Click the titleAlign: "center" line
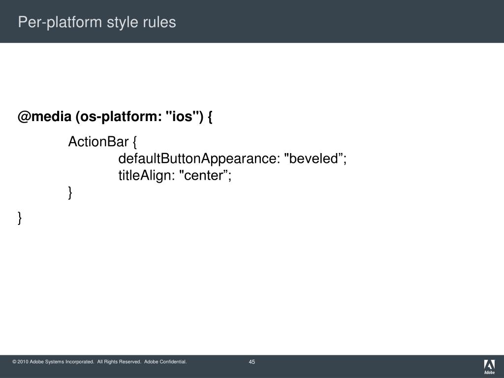Viewport: 504px width, 378px height. [x=175, y=176]
